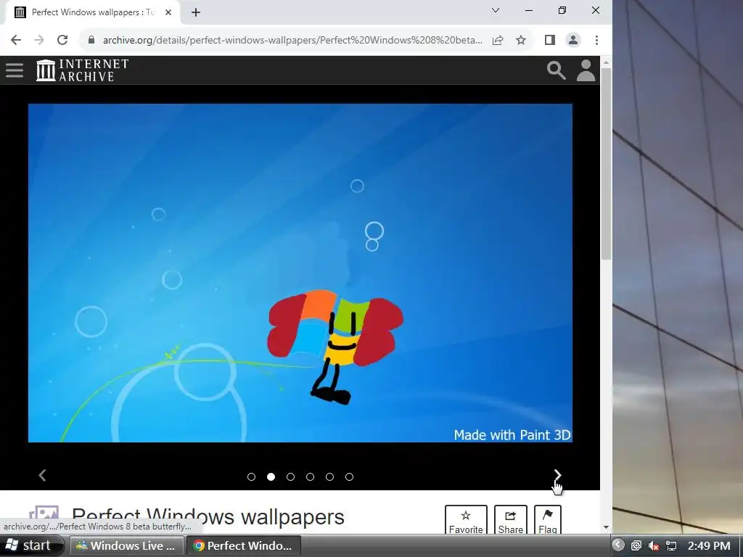
Task: Reload the page
Action: (x=62, y=40)
